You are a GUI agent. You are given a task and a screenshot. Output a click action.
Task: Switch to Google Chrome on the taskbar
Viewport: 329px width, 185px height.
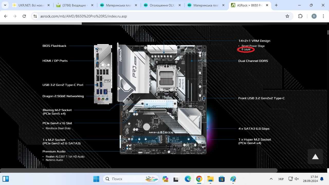pyautogui.click(x=199, y=179)
